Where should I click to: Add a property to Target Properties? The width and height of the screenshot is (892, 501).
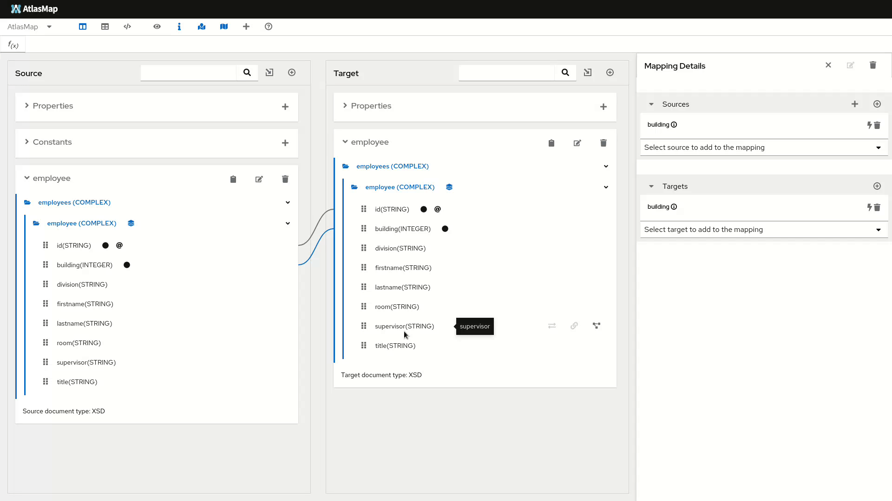pyautogui.click(x=603, y=107)
